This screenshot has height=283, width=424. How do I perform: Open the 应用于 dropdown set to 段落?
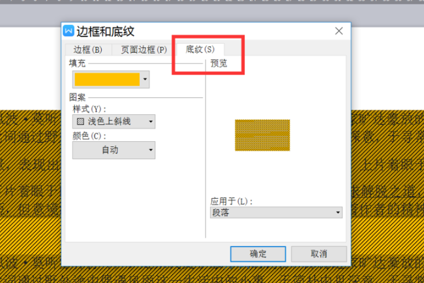click(276, 212)
